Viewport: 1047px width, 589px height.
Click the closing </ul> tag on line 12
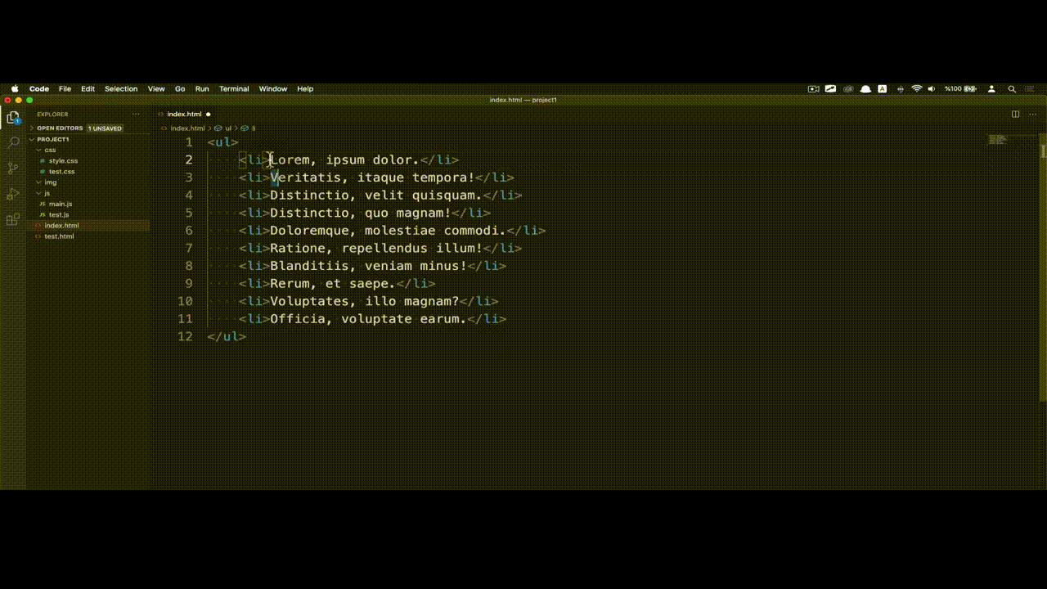tap(227, 336)
